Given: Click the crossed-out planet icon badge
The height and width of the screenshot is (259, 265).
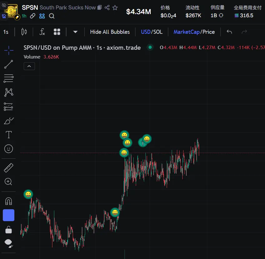Looking at the screenshot, I should [x=4, y=16].
